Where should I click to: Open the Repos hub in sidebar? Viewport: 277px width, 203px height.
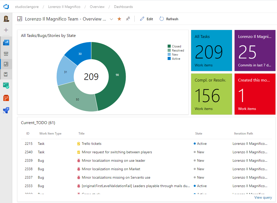(x=6, y=98)
